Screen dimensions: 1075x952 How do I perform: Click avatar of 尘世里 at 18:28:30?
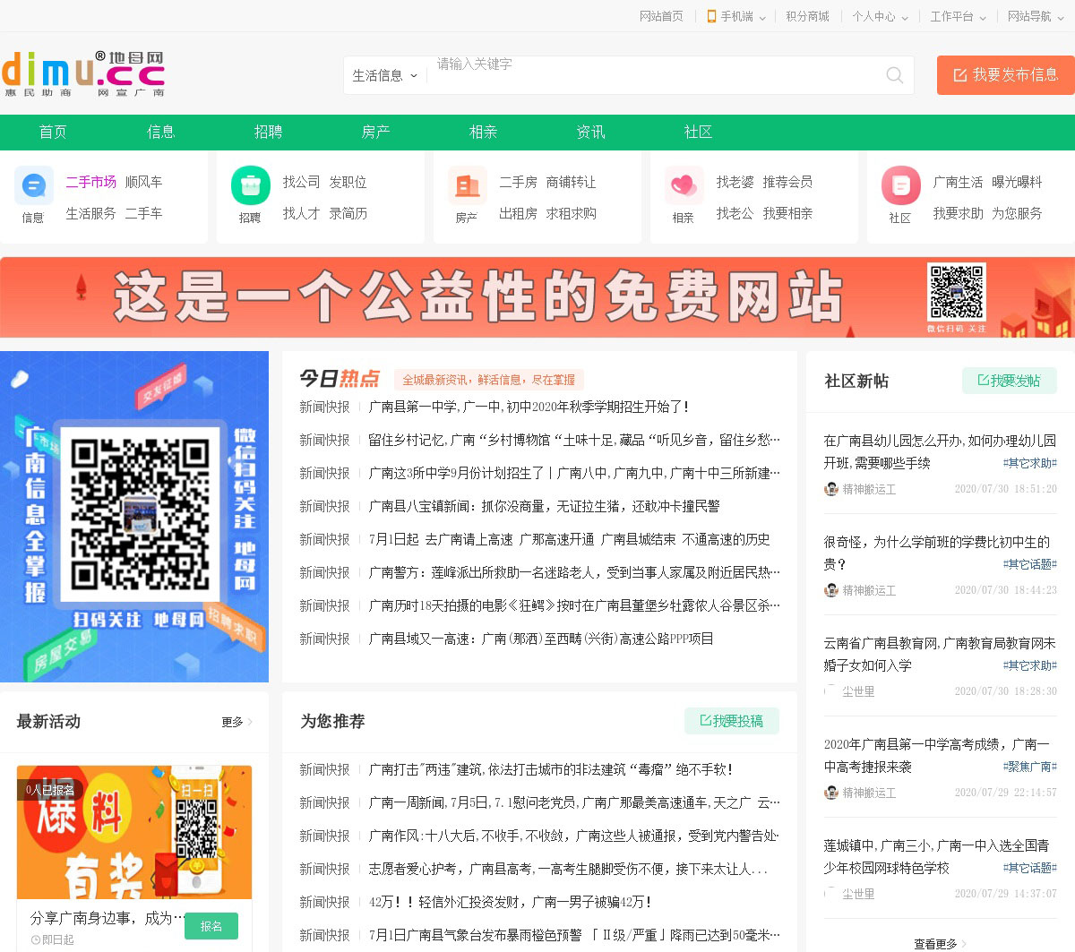pos(830,691)
